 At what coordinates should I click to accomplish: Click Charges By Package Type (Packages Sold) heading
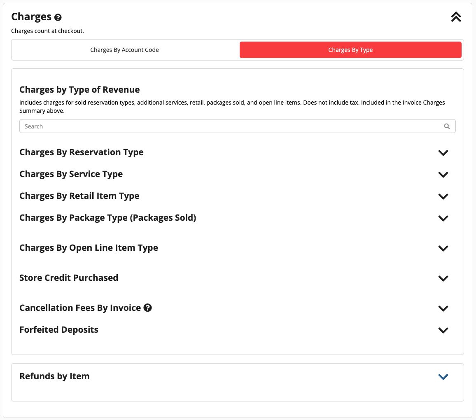pos(108,218)
